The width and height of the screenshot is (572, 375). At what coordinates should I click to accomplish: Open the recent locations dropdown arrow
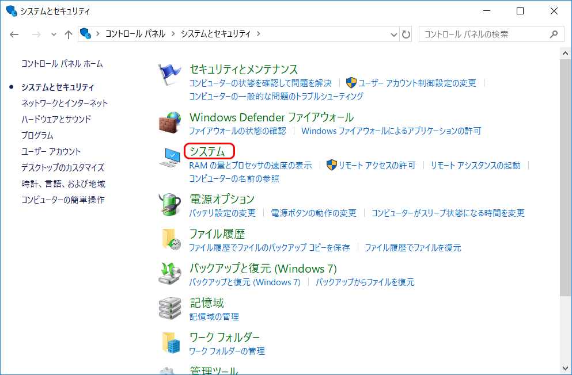(54, 35)
